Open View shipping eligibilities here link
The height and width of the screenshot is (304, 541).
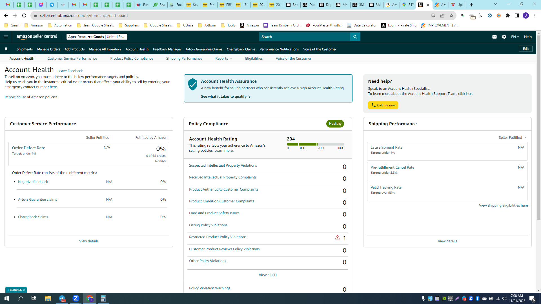(503, 205)
